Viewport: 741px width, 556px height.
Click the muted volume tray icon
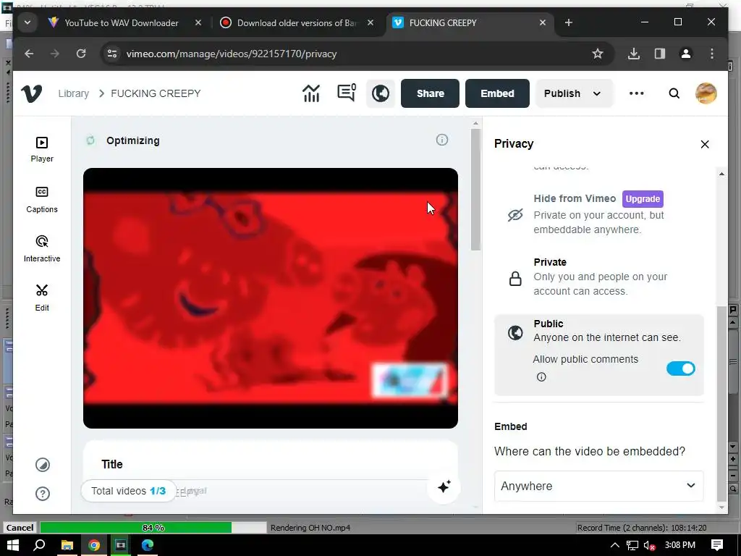(649, 545)
